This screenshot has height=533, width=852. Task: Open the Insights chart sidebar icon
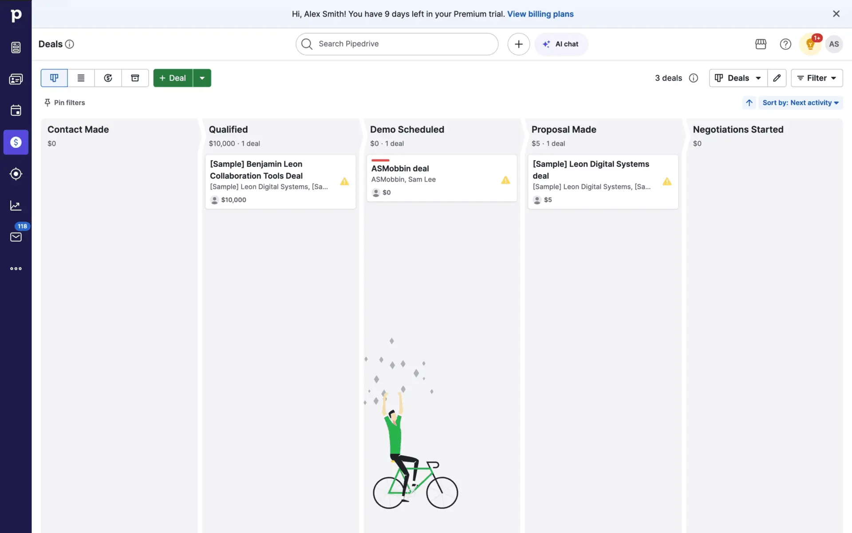pyautogui.click(x=16, y=205)
